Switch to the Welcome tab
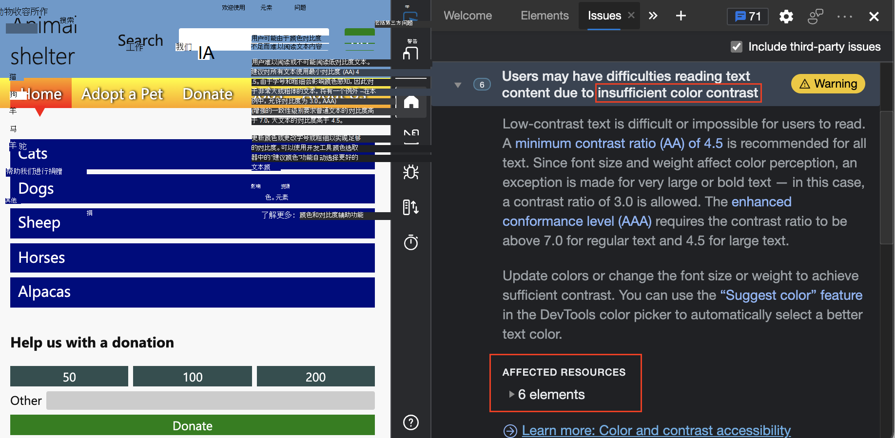This screenshot has width=895, height=438. coord(467,16)
